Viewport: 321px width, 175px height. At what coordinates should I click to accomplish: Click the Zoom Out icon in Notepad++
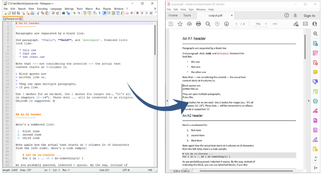pyautogui.click(x=78, y=13)
